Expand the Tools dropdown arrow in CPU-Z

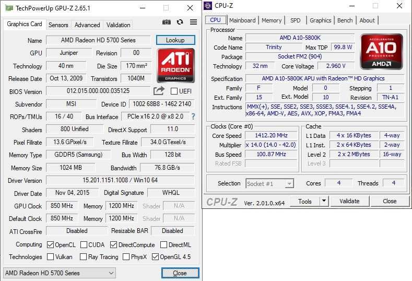click(324, 201)
